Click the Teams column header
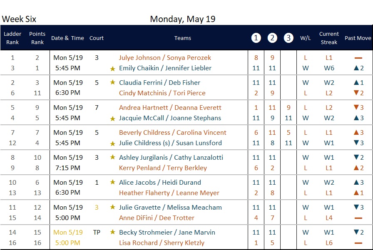Image resolution: width=373 pixels, height=250 pixels. coord(183,38)
